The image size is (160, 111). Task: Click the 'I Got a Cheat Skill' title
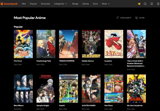136,63
